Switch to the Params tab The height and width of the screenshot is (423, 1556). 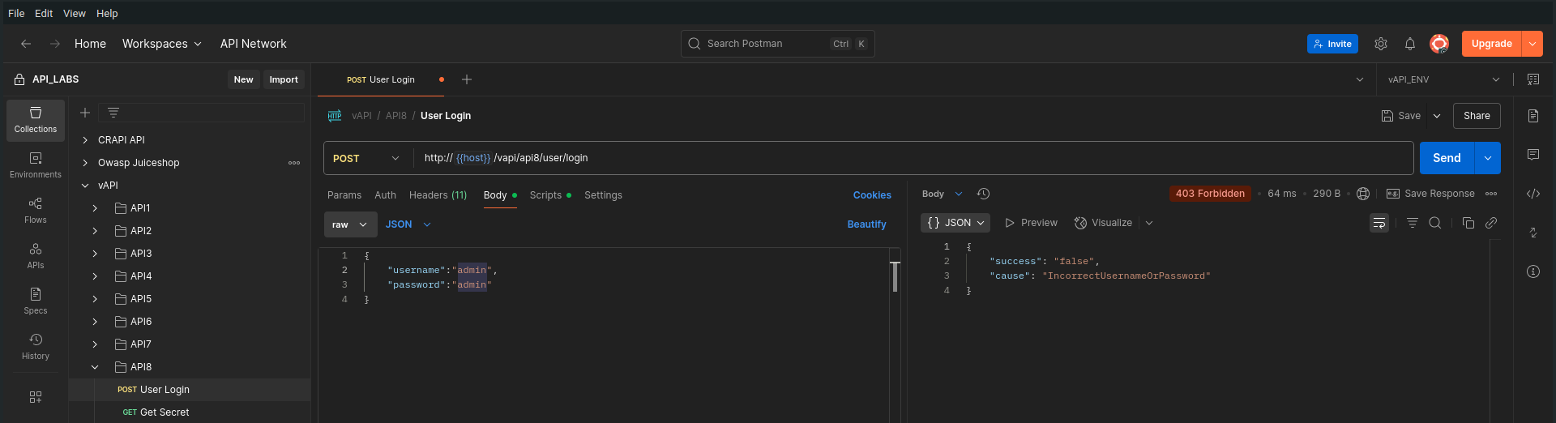point(344,195)
